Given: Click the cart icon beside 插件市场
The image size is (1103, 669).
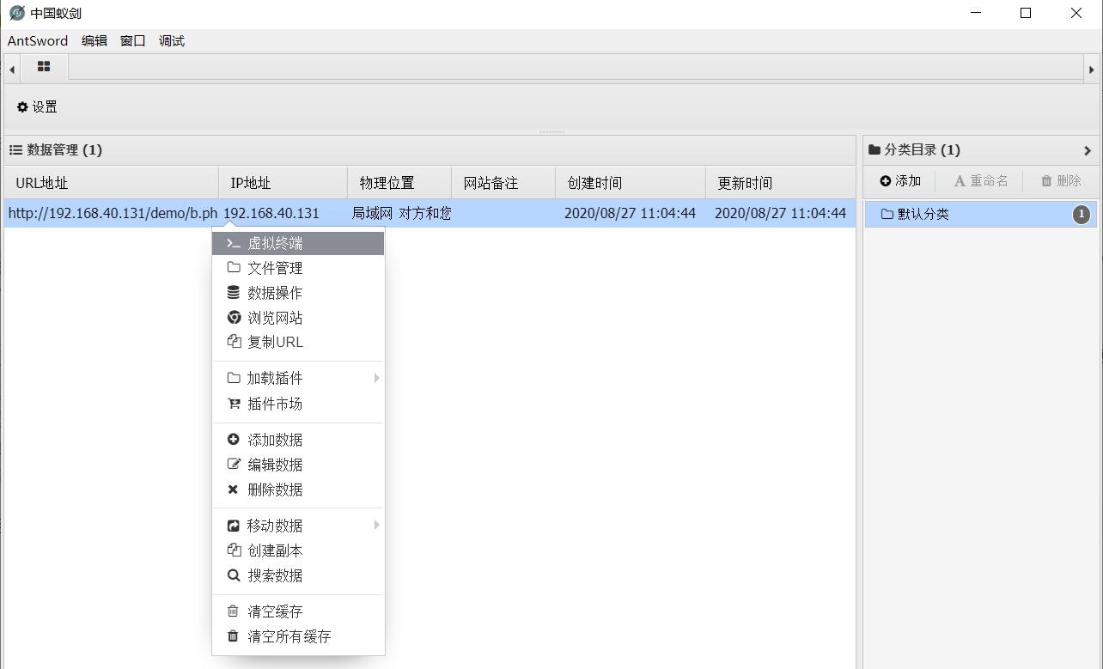Looking at the screenshot, I should [234, 404].
